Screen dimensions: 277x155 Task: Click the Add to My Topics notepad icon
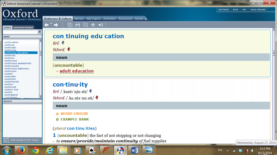[x=6, y=140]
